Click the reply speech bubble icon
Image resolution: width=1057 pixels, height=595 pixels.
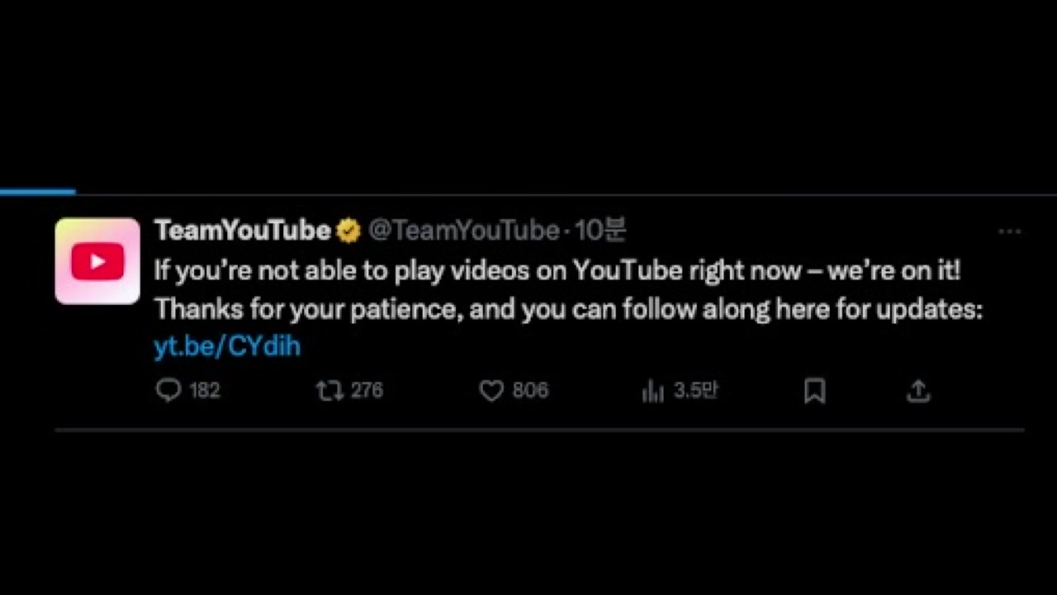point(168,390)
